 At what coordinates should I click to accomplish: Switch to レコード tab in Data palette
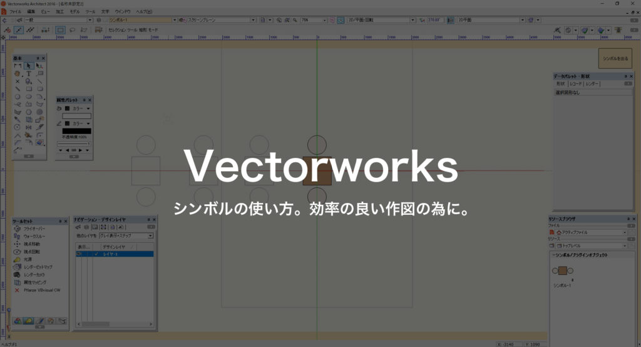click(576, 84)
